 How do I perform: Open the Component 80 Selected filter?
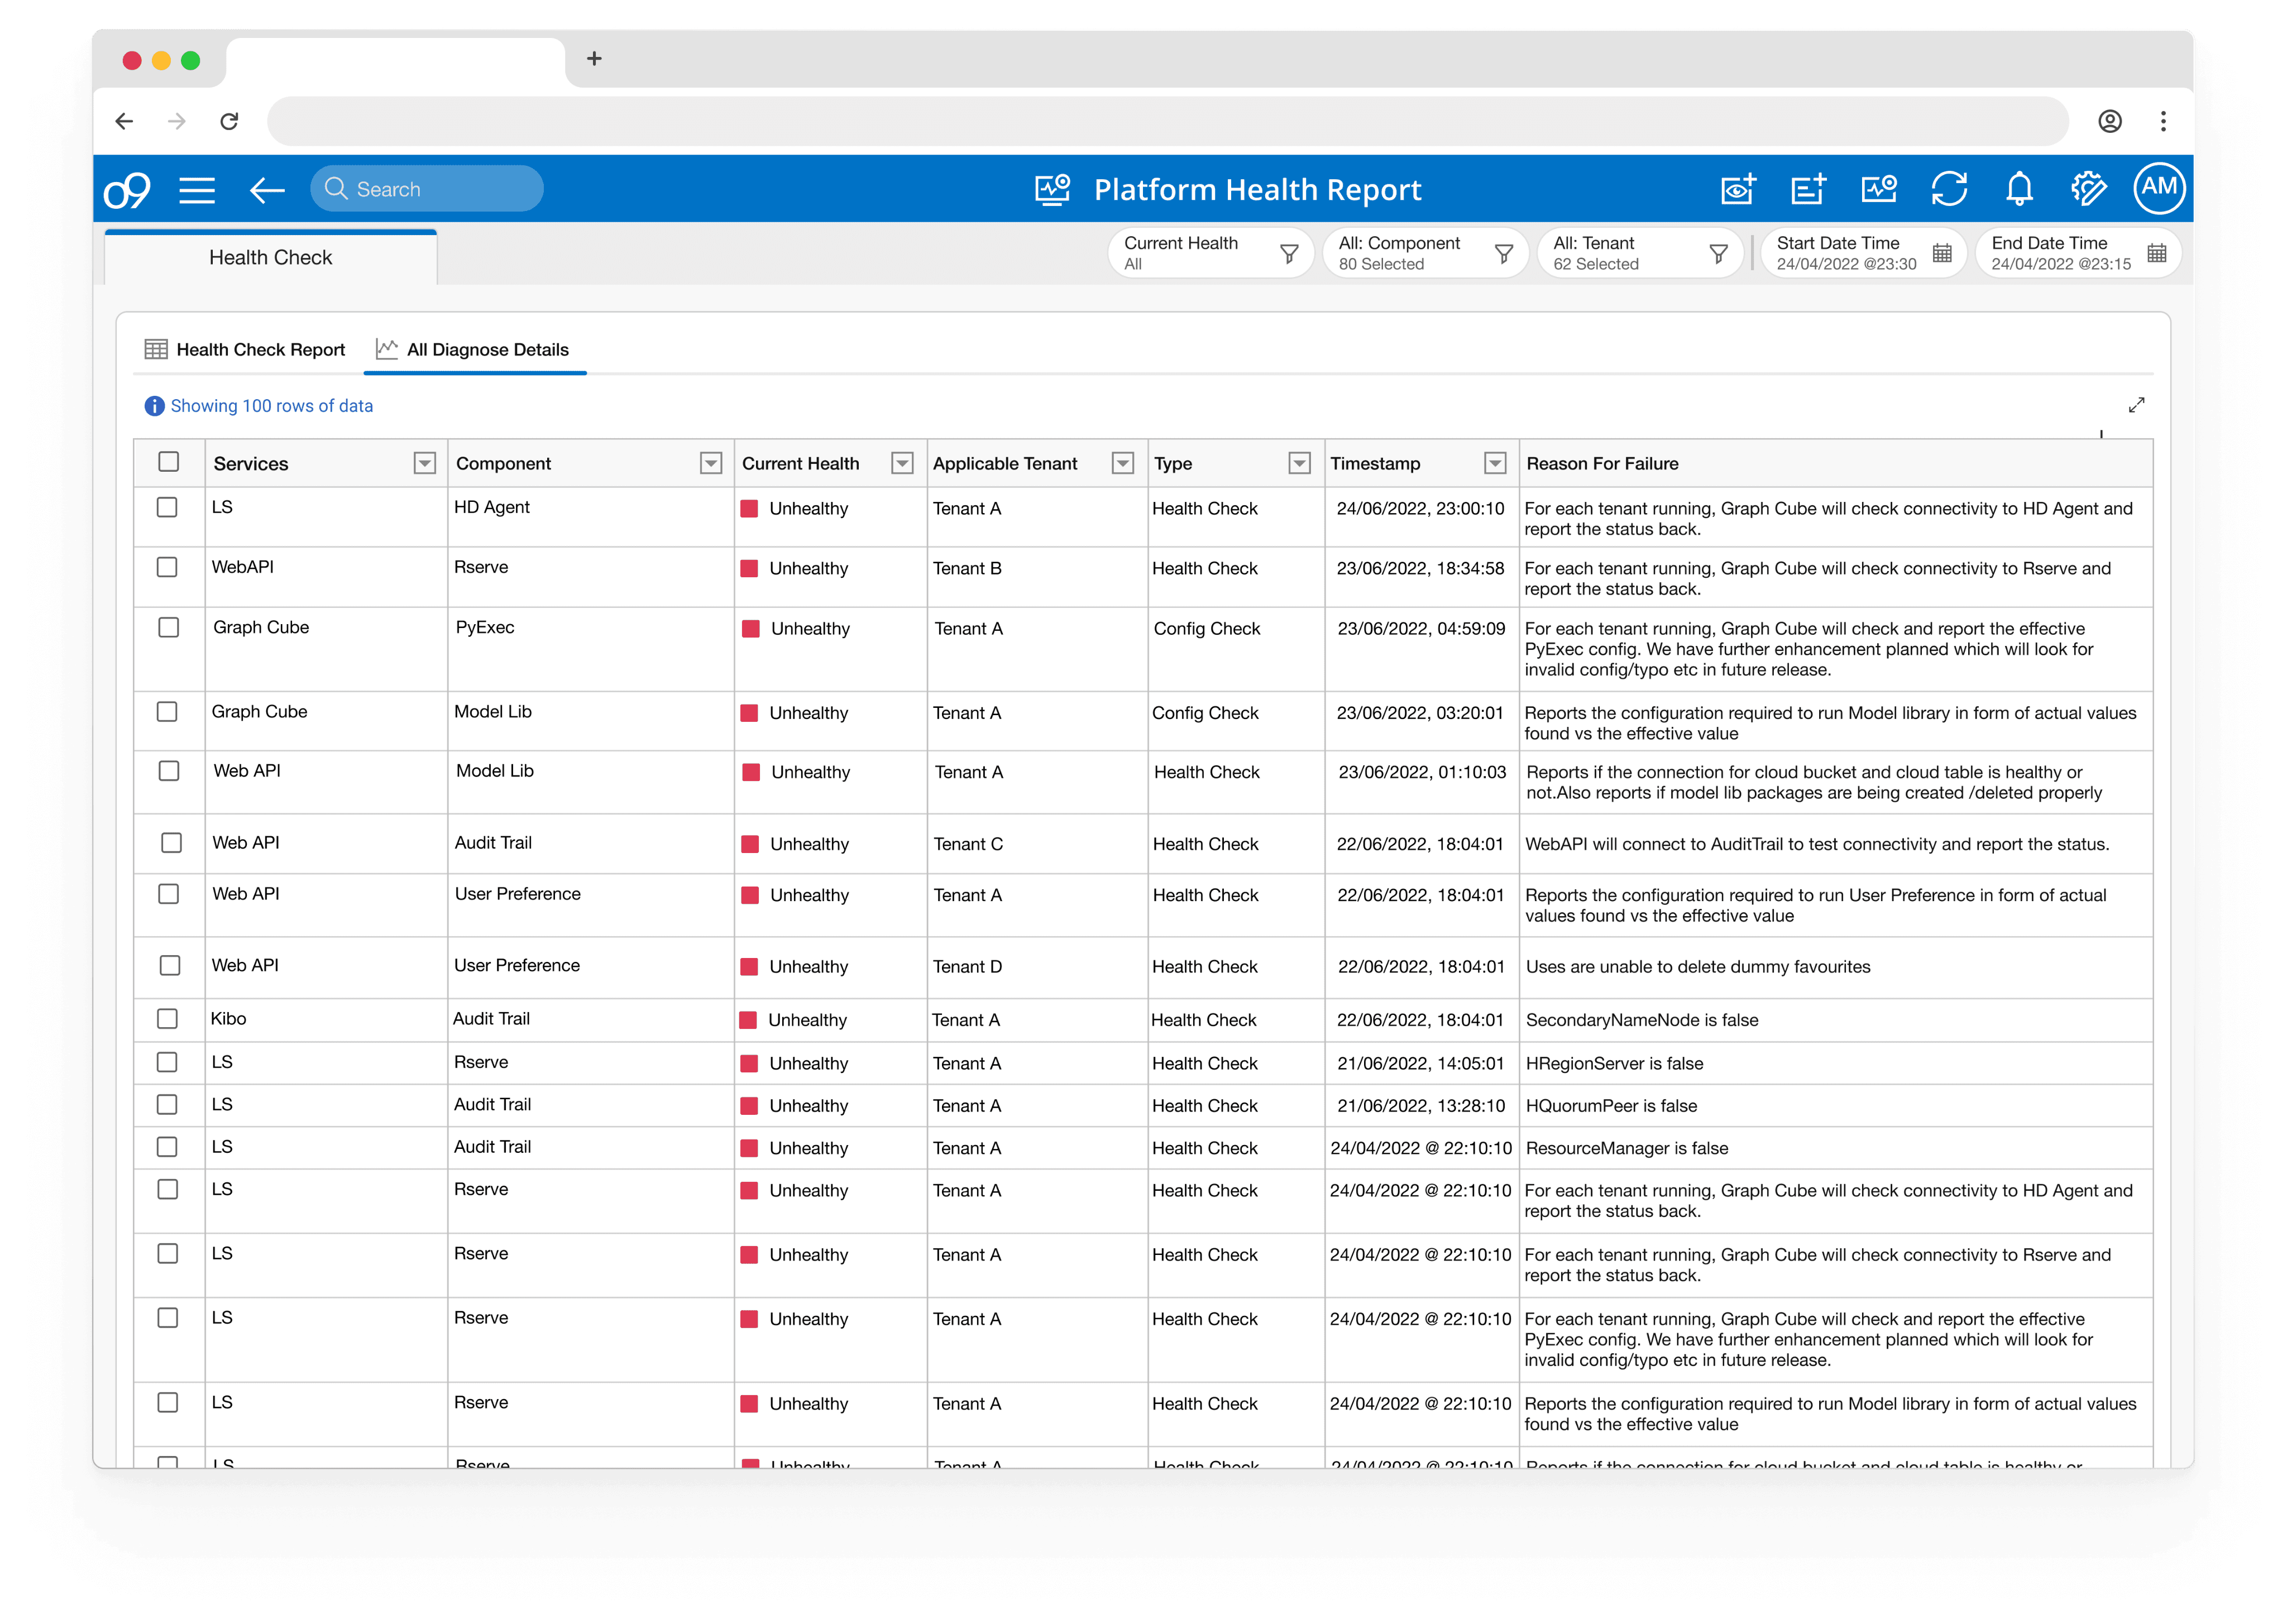click(x=1425, y=253)
